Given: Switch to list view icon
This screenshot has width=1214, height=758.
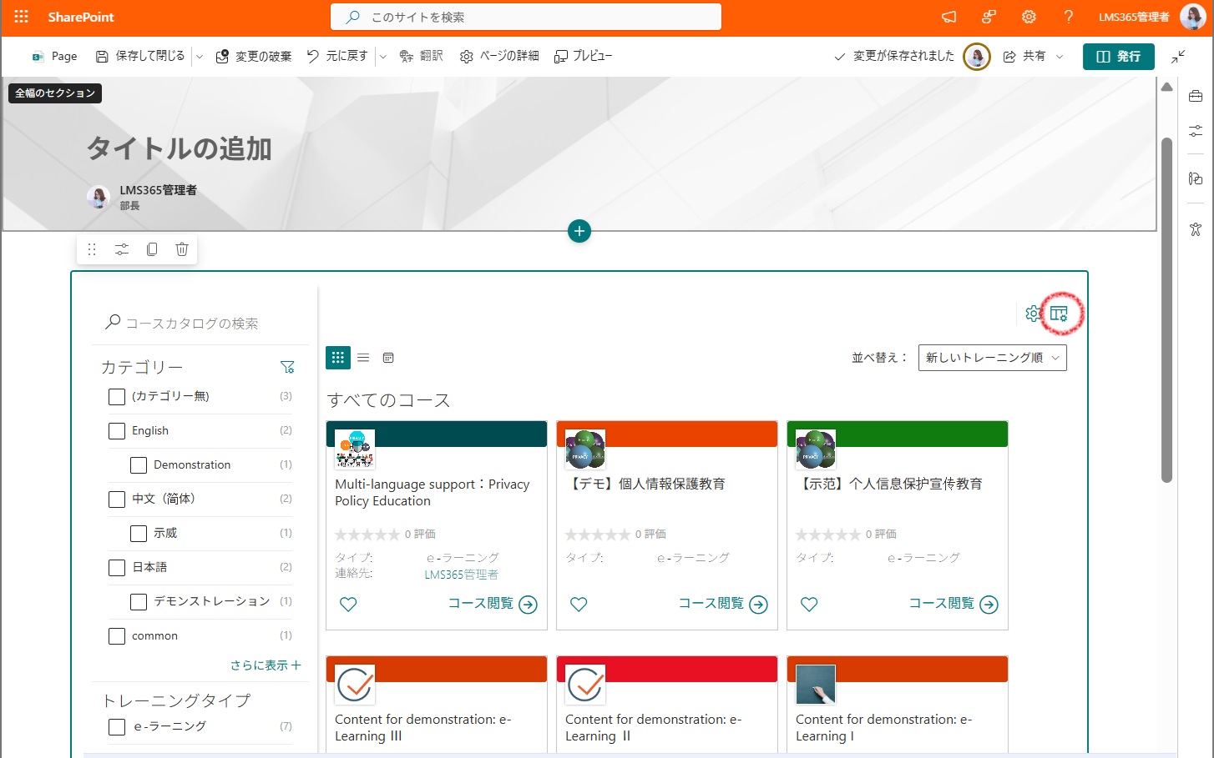Looking at the screenshot, I should click(x=363, y=358).
